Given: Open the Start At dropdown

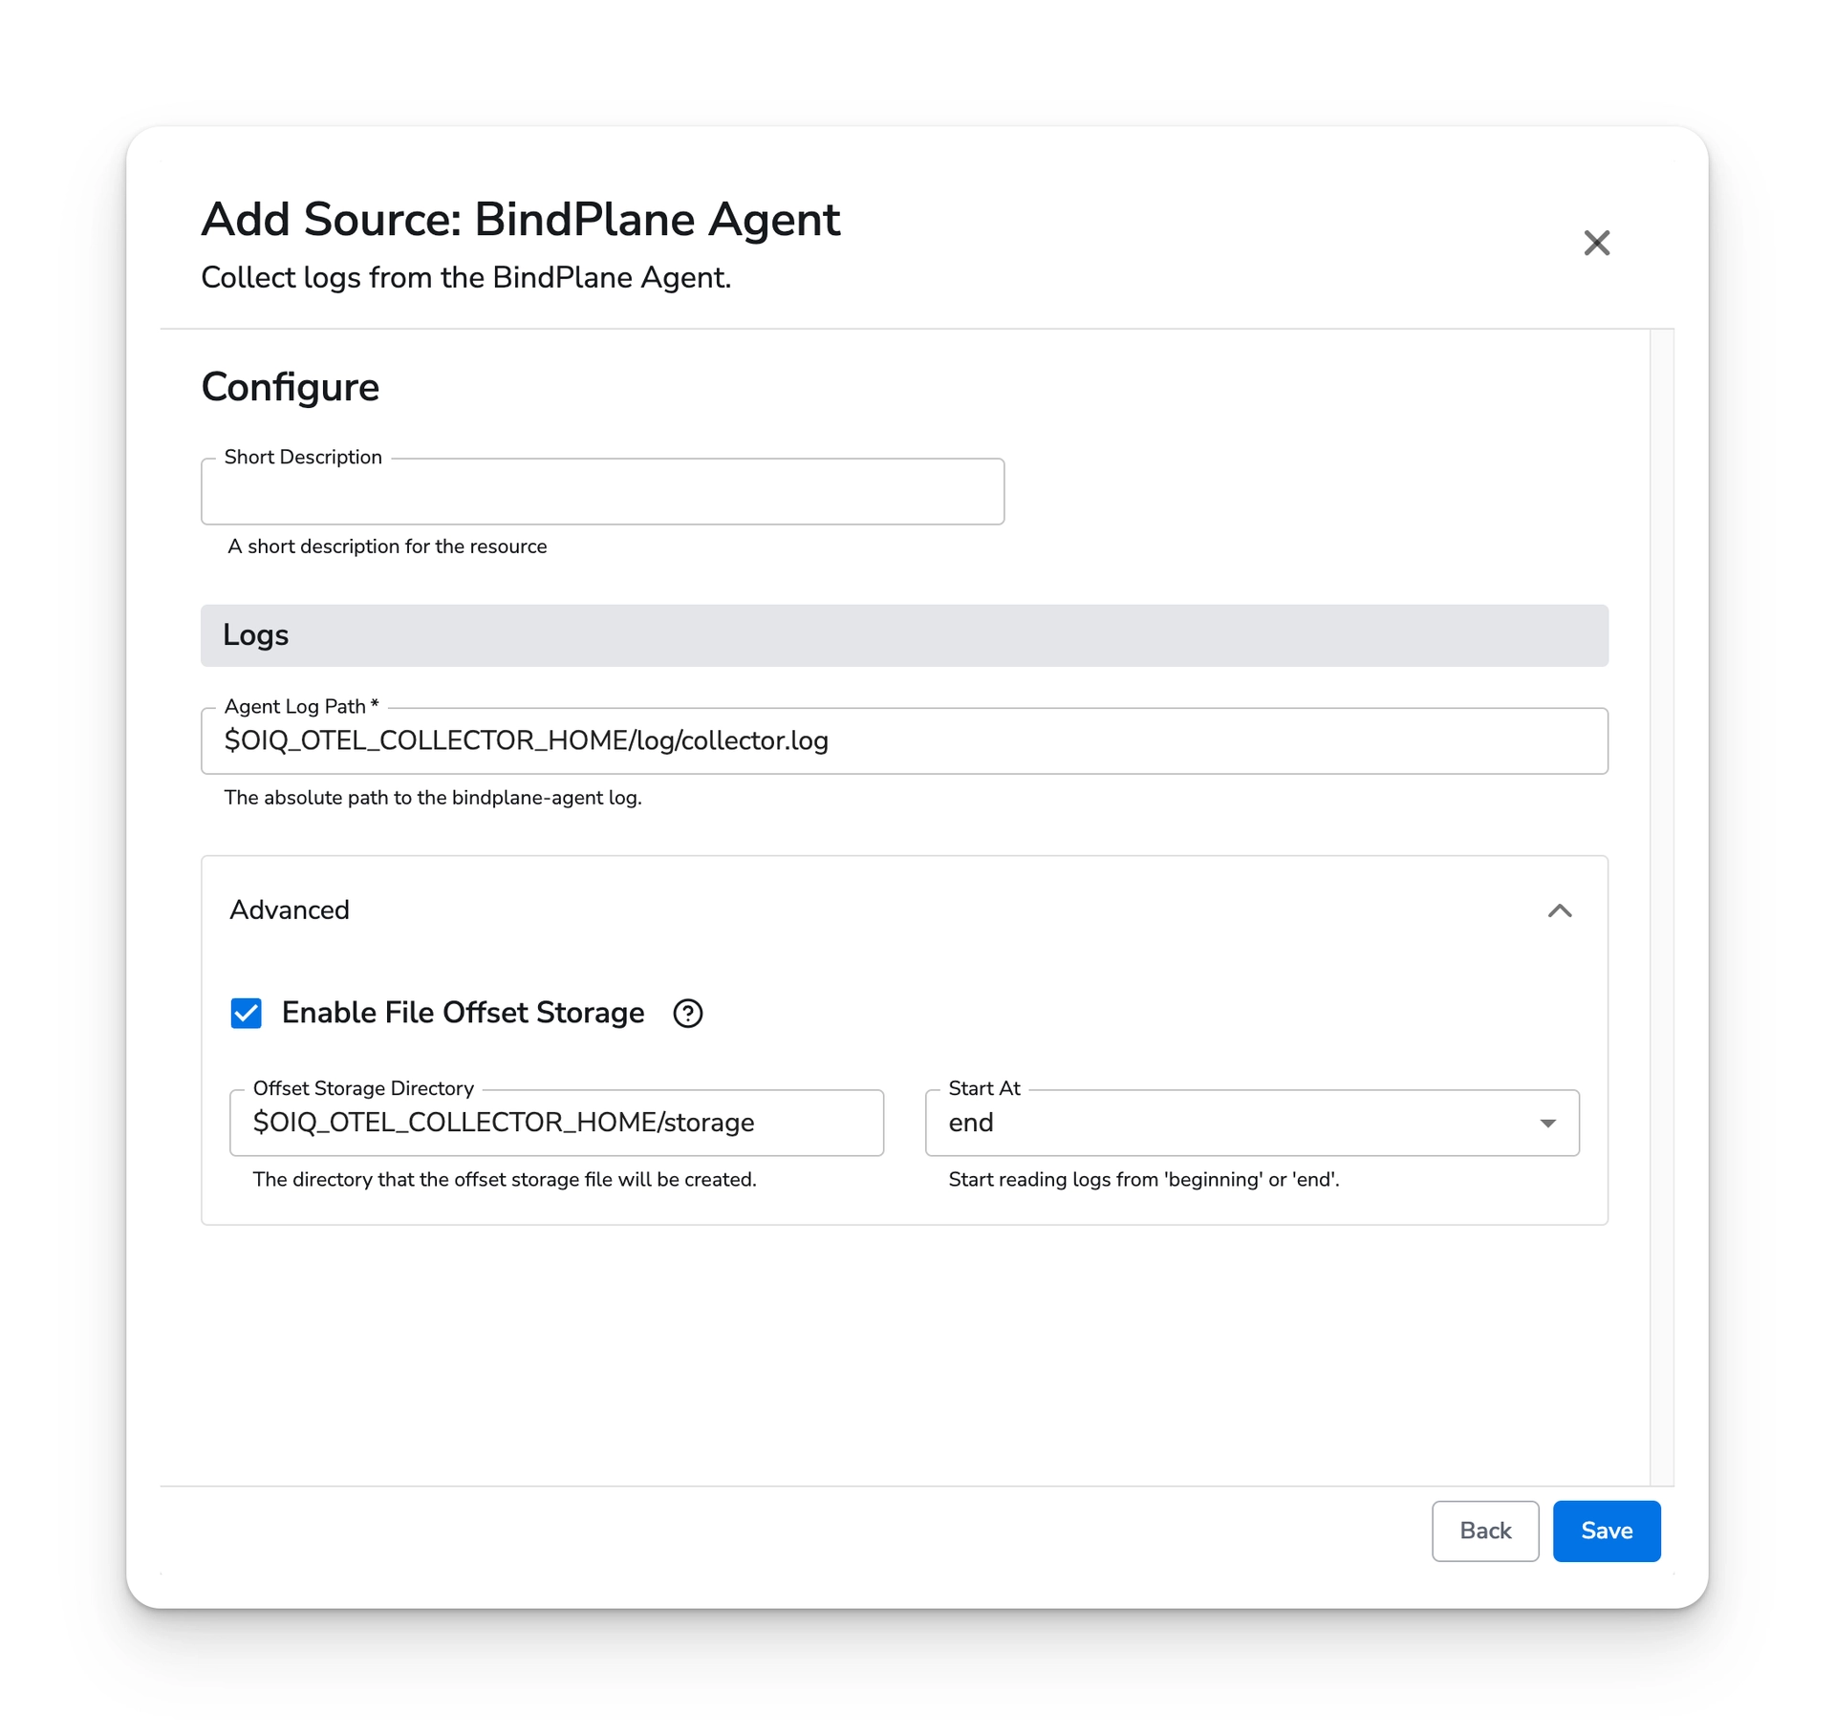Looking at the screenshot, I should [x=1252, y=1123].
